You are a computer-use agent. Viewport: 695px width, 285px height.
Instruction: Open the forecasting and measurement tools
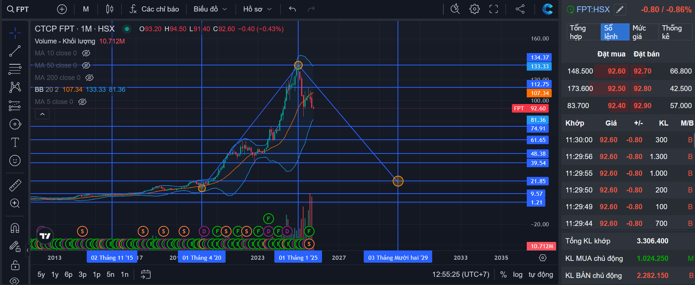click(15, 106)
